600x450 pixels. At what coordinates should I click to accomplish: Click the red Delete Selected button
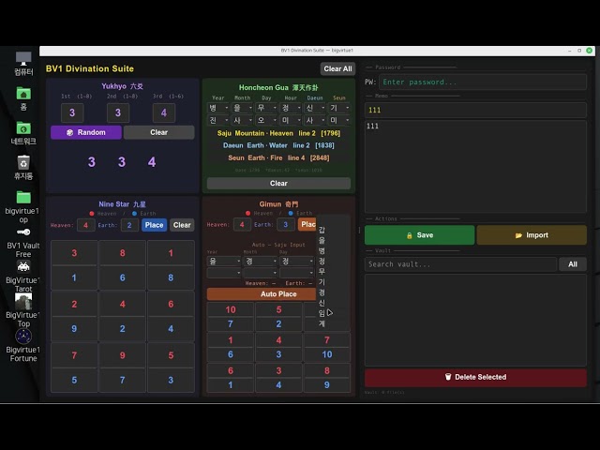[475, 377]
